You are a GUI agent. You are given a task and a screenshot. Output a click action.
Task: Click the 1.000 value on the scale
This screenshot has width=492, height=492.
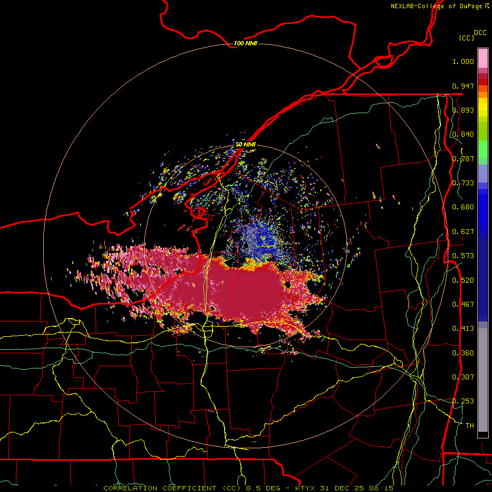pyautogui.click(x=463, y=61)
